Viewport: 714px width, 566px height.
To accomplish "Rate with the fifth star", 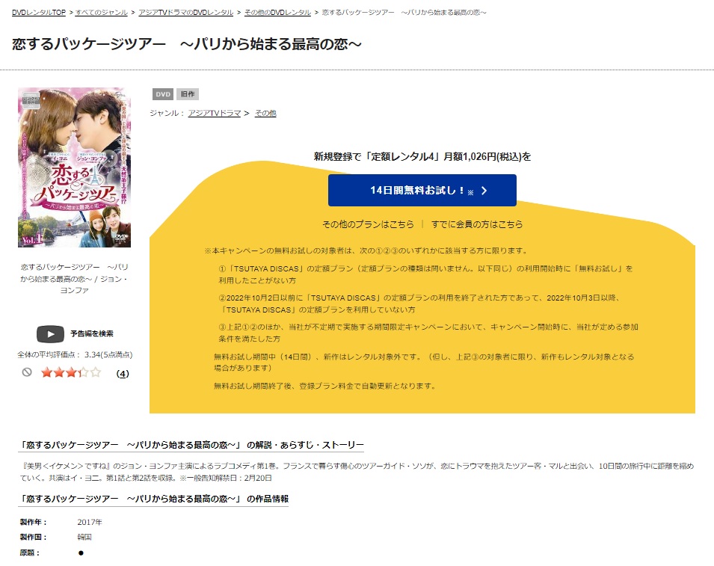I will click(96, 373).
